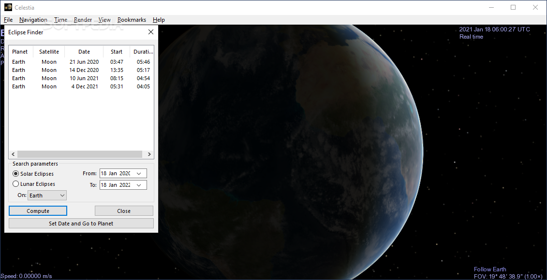The image size is (547, 280).
Task: Sort by the Planet column header
Action: pos(20,52)
